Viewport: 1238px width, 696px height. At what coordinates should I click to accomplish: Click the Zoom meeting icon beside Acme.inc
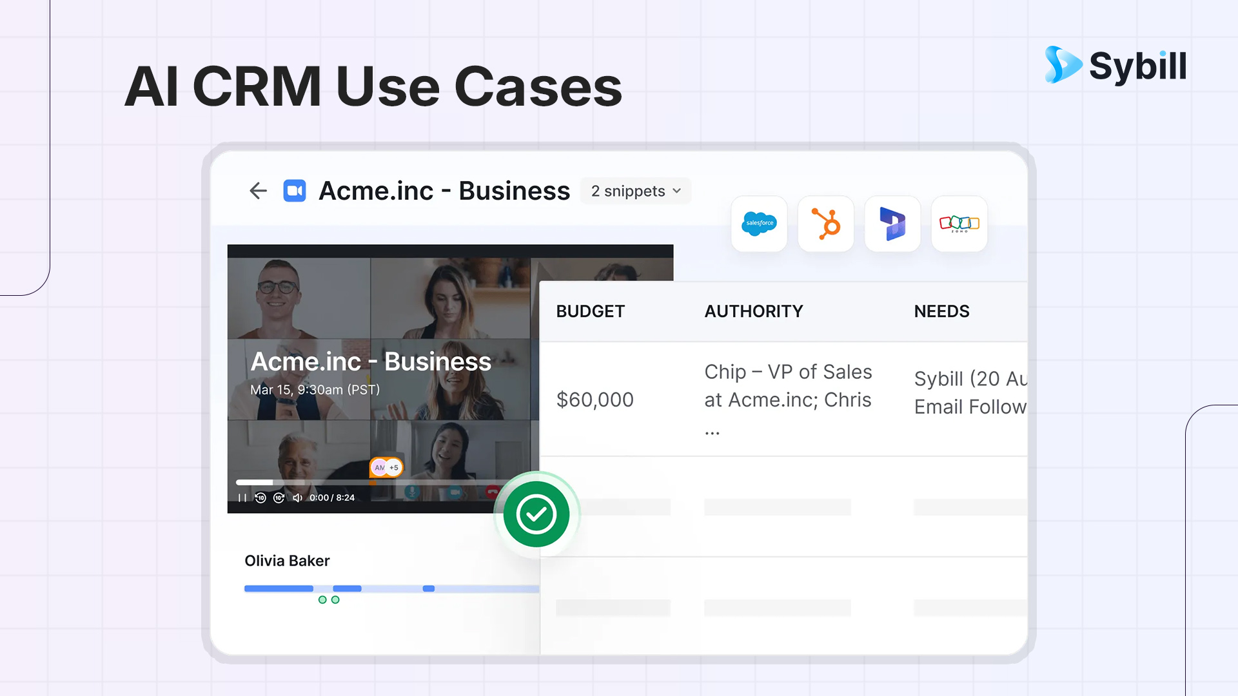[295, 191]
